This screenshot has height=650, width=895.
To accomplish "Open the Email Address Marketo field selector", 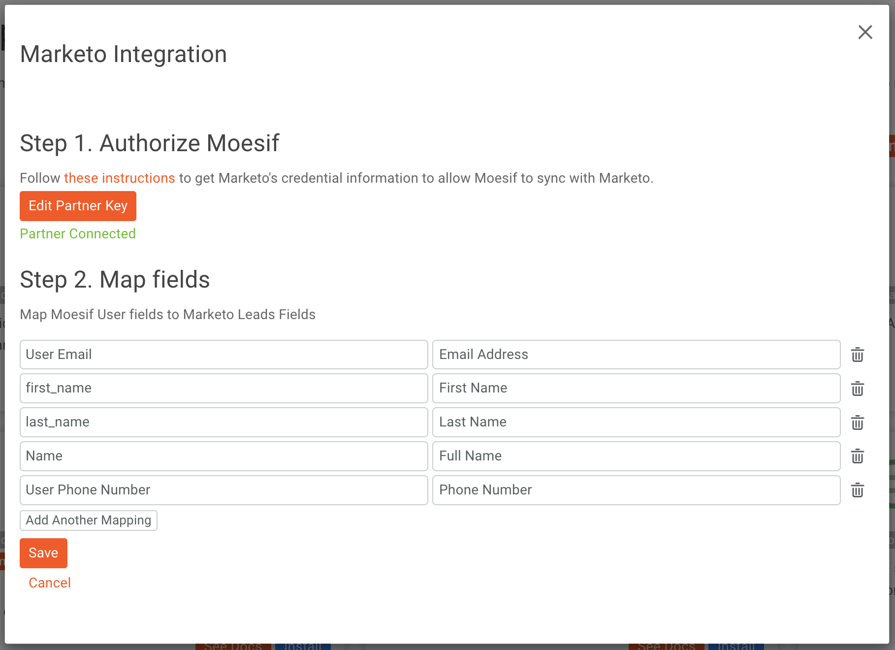I will (x=636, y=355).
